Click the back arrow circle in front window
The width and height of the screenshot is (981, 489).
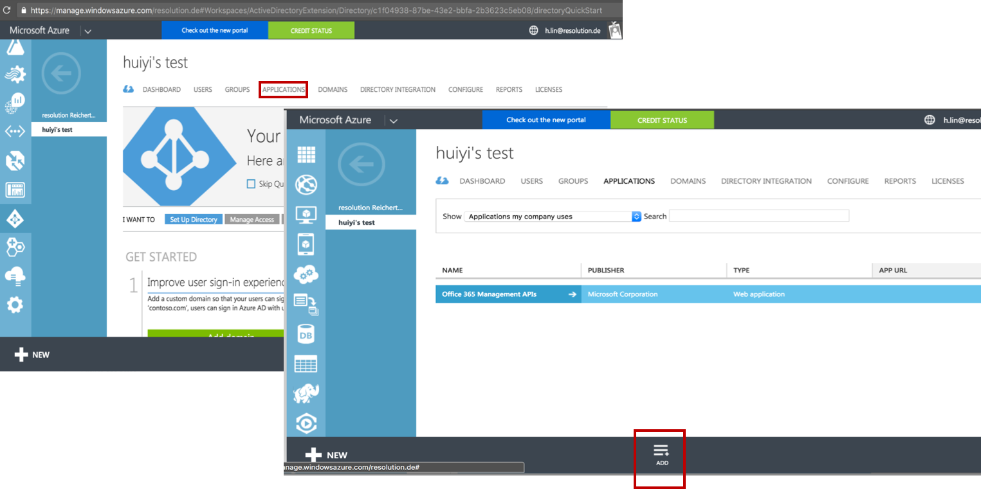click(362, 166)
